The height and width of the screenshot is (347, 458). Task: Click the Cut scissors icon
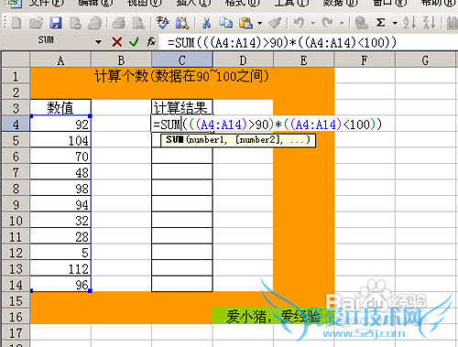point(207,23)
